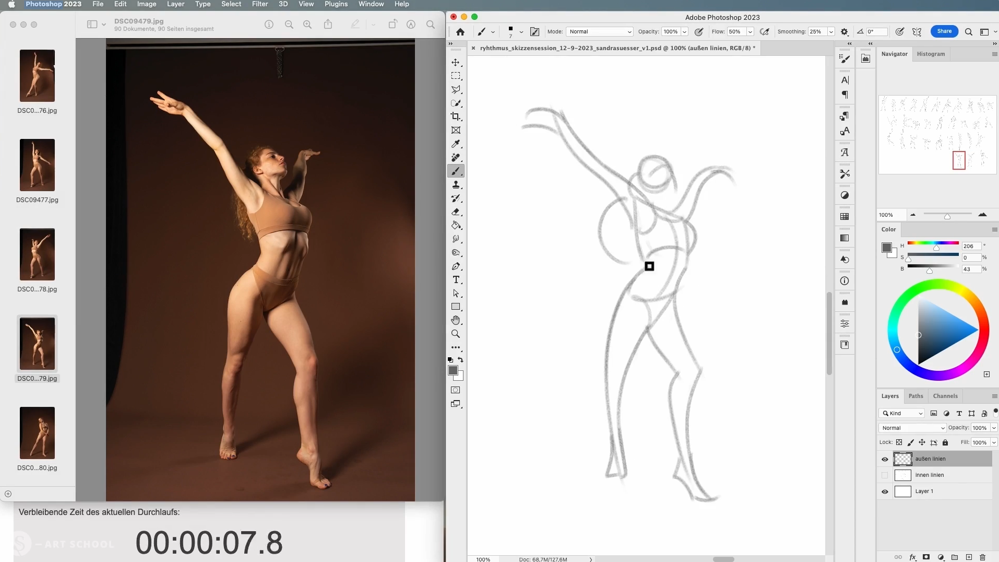999x562 pixels.
Task: Hide Layer 1 visibility eye
Action: point(885,491)
